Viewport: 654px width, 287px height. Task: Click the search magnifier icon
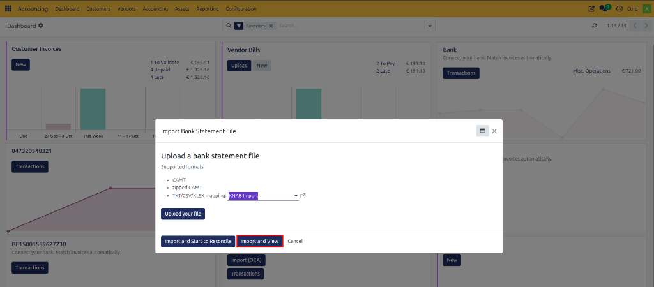[x=228, y=26]
